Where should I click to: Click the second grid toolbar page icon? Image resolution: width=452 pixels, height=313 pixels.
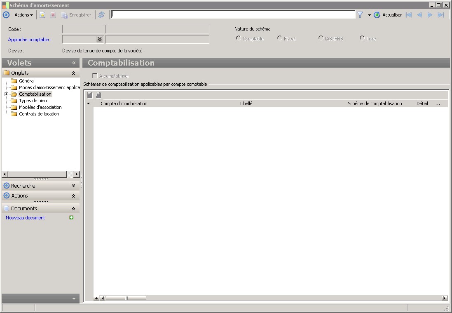pyautogui.click(x=98, y=95)
